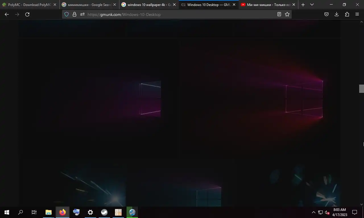
Task: Close the windows 10 wallpaper tab
Action: pos(174,5)
